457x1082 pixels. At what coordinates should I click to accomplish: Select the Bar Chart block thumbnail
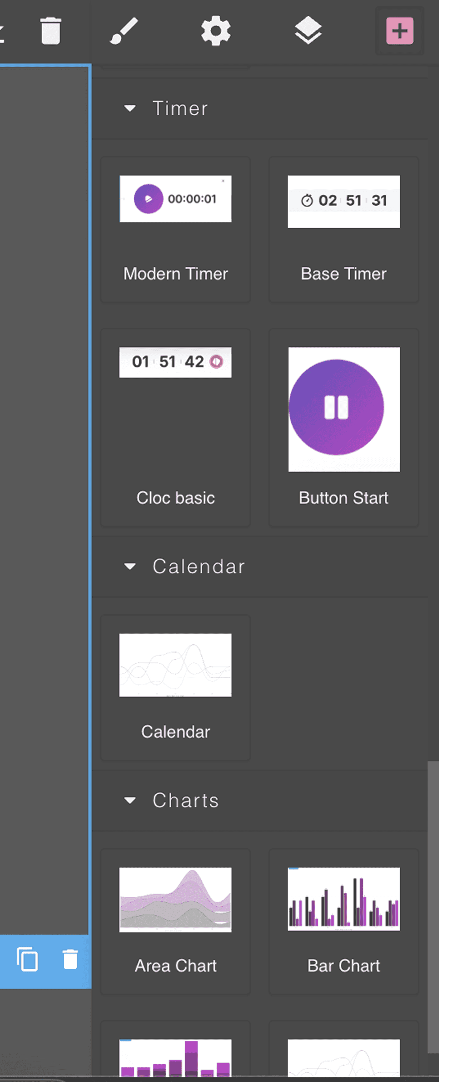point(344,899)
